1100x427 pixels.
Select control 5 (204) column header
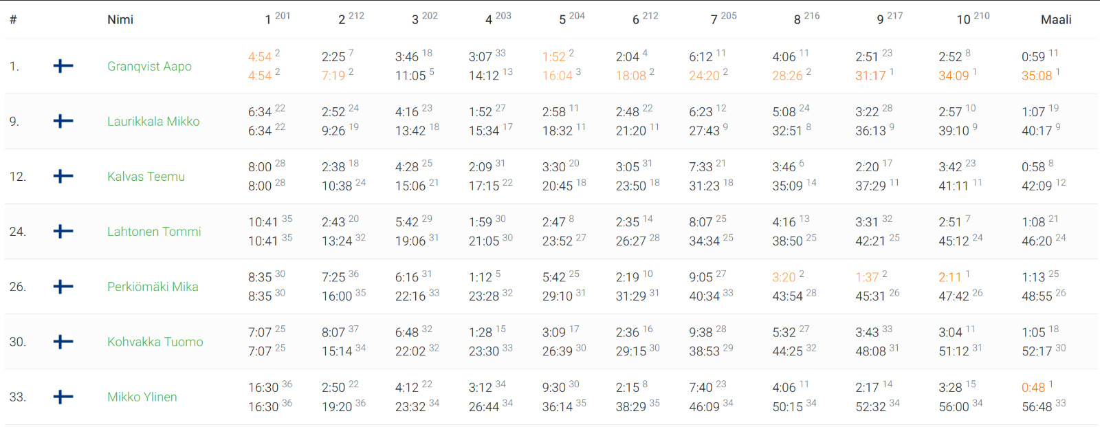pyautogui.click(x=571, y=19)
